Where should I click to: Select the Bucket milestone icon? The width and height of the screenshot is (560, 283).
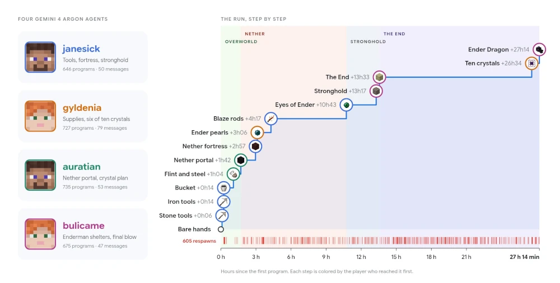(223, 188)
